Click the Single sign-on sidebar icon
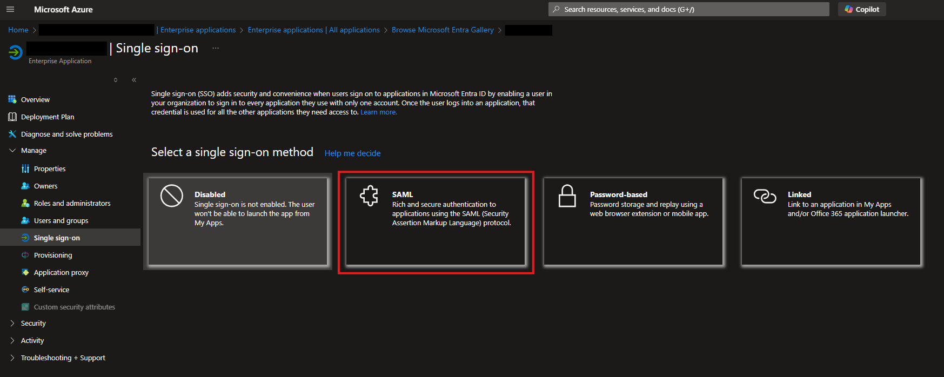Image resolution: width=944 pixels, height=377 pixels. 25,238
